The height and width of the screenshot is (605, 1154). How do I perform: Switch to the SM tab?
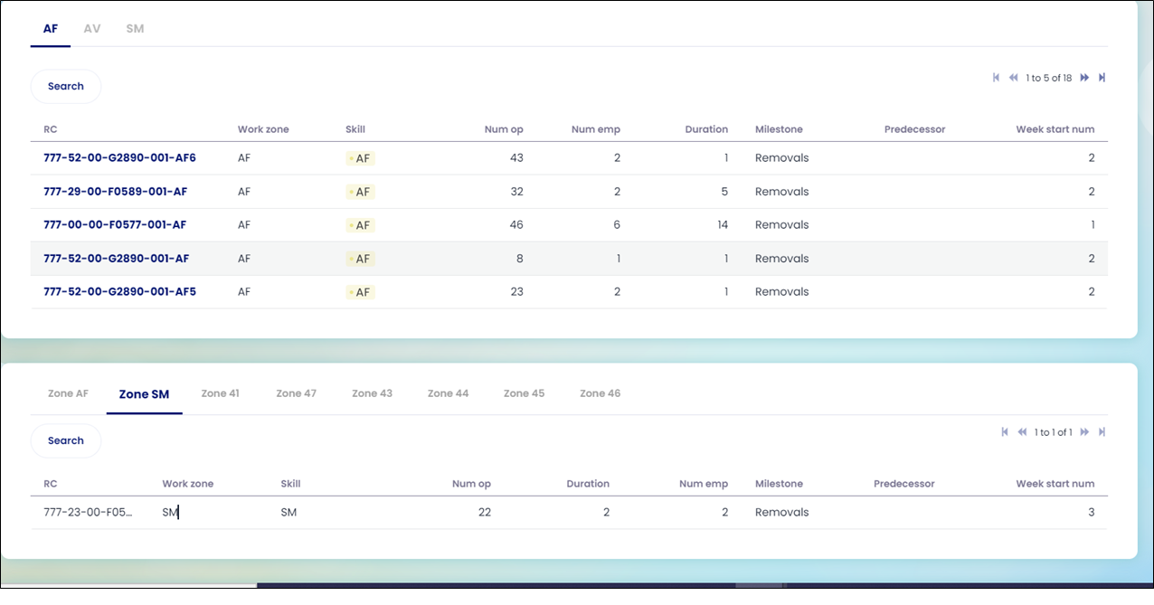[135, 29]
